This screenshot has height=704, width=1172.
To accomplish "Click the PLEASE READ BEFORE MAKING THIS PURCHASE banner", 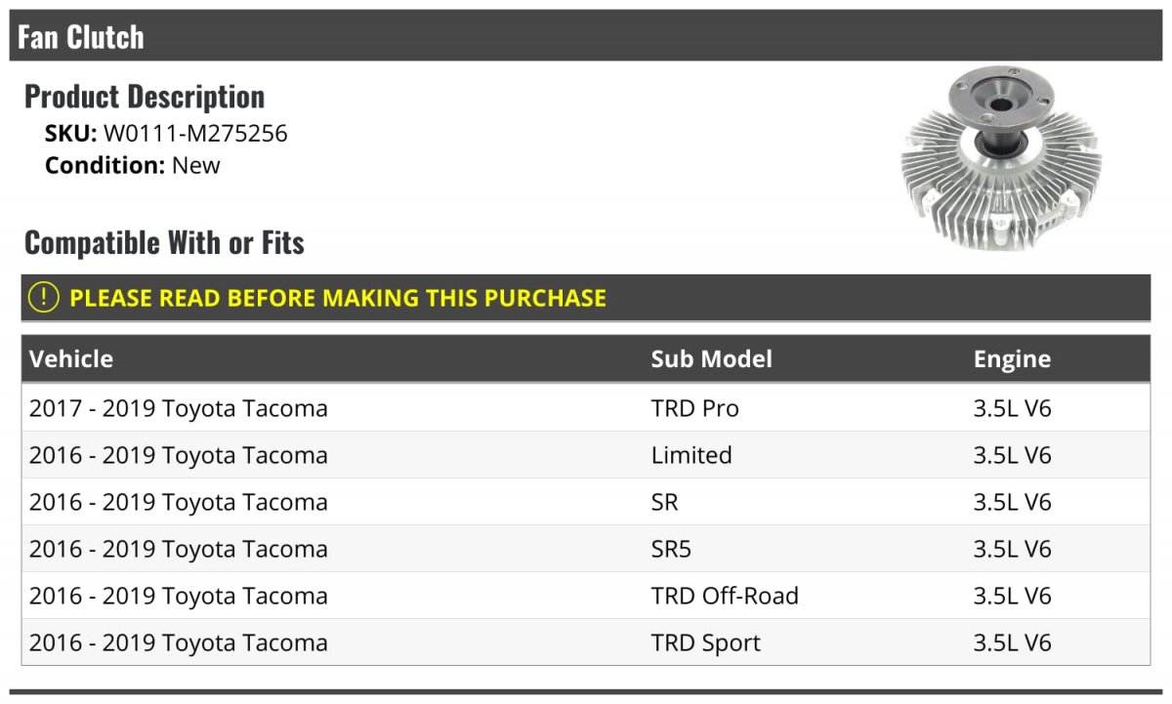I will point(586,298).
